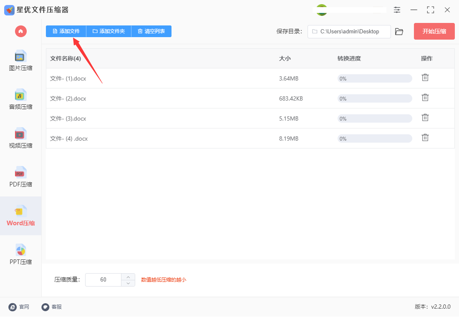Click the 8.19MB size cell
The image size is (459, 317).
coord(289,138)
